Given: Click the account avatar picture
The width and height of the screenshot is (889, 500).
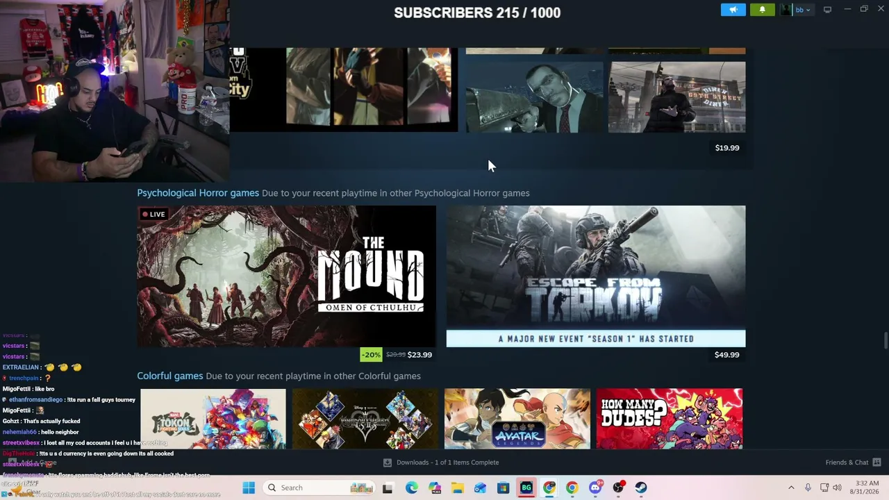Looking at the screenshot, I should tap(786, 10).
